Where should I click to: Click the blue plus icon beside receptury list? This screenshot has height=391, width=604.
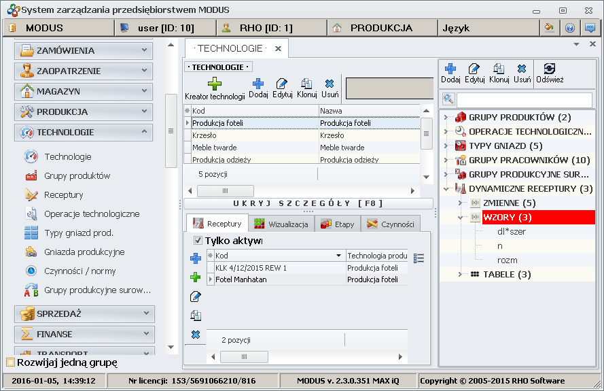[196, 258]
